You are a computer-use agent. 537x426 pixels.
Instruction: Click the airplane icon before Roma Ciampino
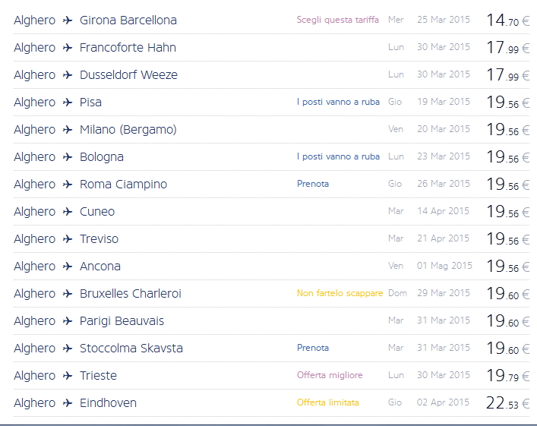pyautogui.click(x=68, y=185)
